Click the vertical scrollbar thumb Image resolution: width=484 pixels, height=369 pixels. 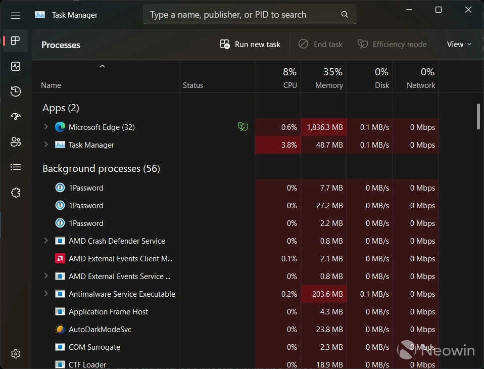pos(478,116)
